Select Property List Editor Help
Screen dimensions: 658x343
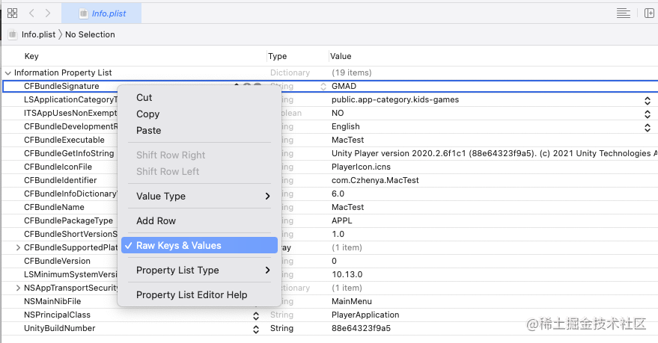192,295
